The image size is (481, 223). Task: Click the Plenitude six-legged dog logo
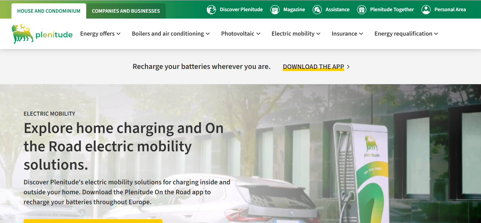[22, 34]
